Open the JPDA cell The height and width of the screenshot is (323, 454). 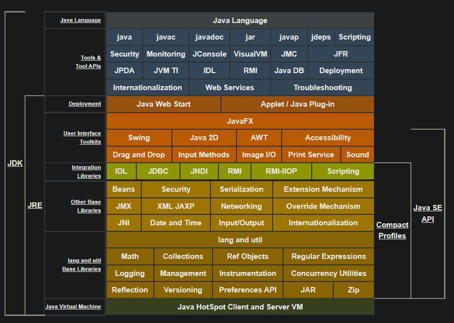124,71
